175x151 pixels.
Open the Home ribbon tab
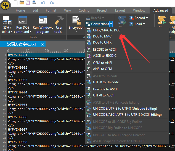pyautogui.click(x=20, y=10)
